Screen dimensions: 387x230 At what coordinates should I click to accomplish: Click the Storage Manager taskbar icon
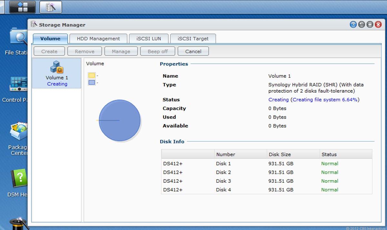coord(51,7)
